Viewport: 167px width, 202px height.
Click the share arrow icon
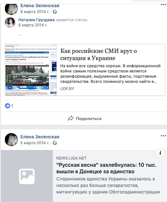tap(71, 118)
